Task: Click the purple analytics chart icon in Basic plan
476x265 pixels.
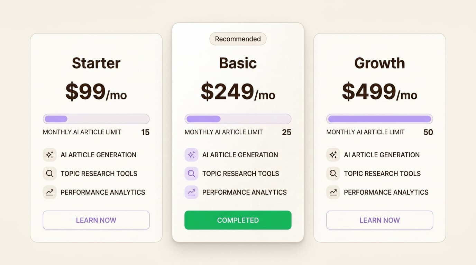Action: click(x=191, y=192)
